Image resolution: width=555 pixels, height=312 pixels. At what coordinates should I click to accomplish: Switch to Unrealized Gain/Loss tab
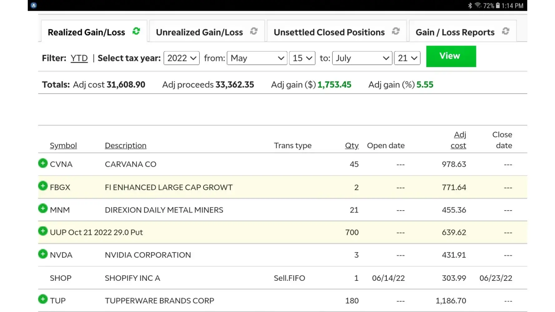199,32
